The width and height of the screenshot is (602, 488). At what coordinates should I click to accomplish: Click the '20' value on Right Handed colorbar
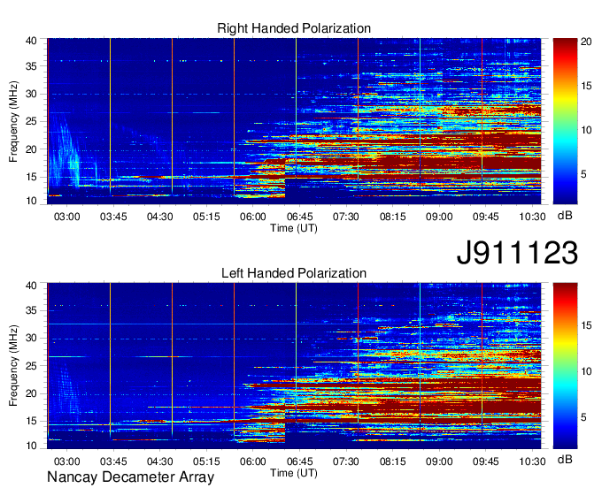[586, 42]
